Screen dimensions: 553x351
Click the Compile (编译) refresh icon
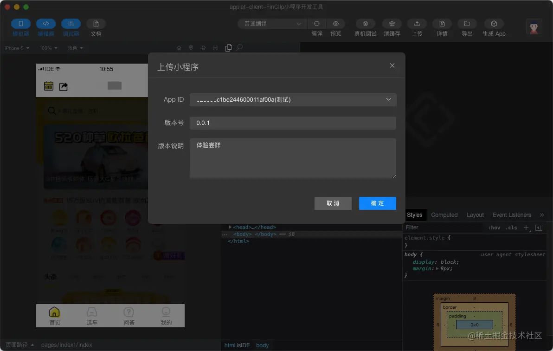coord(316,24)
